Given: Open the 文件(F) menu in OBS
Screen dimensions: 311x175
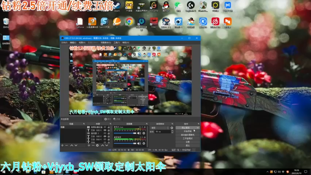Looking at the screenshot, I should pos(64,43).
